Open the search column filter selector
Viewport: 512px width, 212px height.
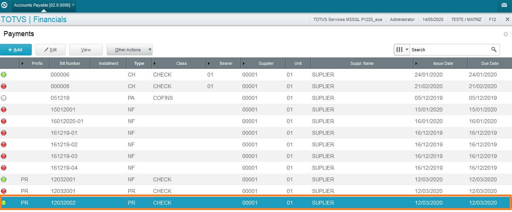[x=402, y=50]
